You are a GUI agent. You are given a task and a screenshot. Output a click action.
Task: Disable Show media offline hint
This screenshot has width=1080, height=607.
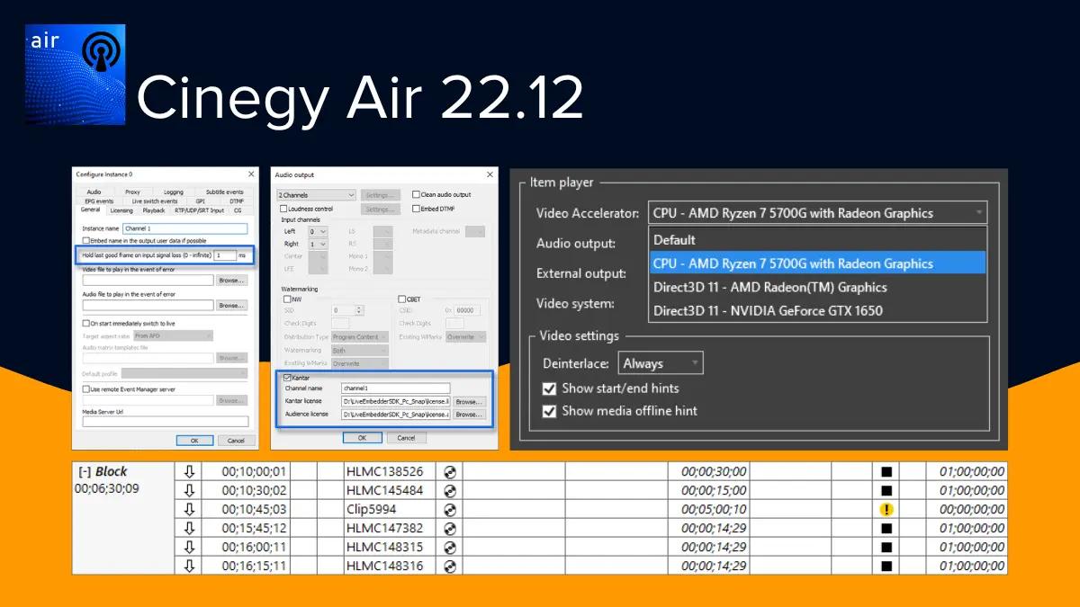point(549,411)
